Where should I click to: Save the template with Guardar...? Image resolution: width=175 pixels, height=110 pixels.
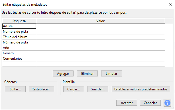click(98, 89)
